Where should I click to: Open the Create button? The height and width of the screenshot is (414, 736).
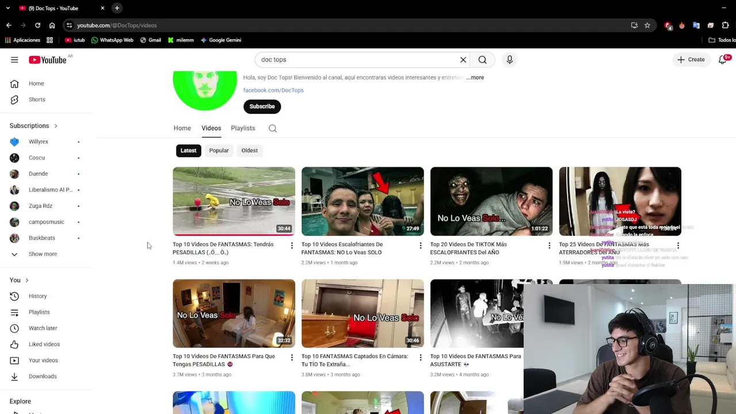coord(691,60)
